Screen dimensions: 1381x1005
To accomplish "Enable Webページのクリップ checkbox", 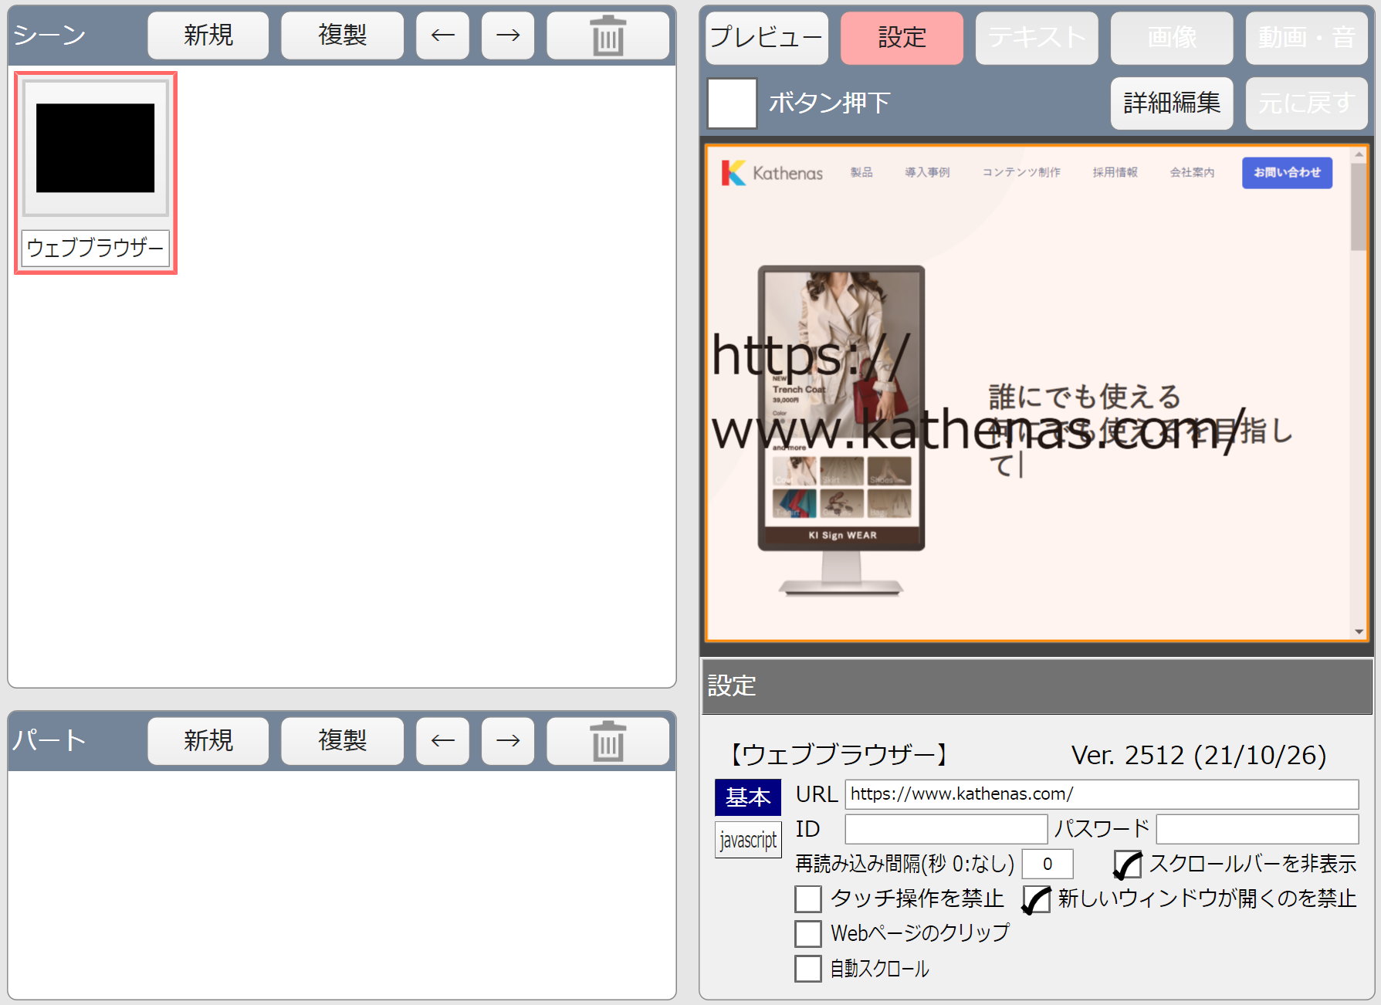I will 808,934.
